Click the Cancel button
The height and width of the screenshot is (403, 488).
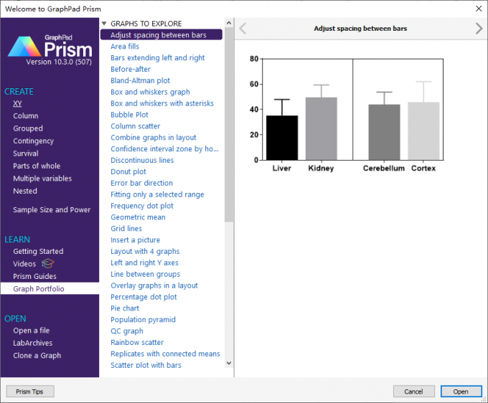coord(413,392)
